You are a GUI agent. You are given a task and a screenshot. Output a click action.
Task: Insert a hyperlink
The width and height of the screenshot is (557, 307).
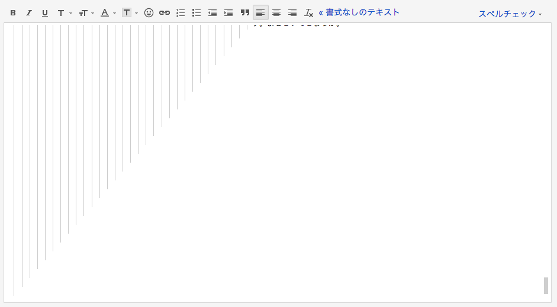tap(165, 12)
